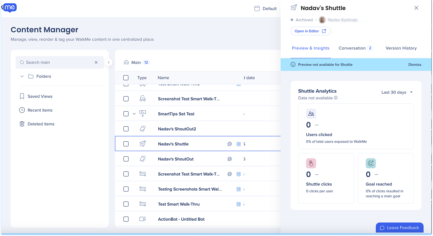Check the box for Nadav's ShoutOut2
The image size is (433, 236).
point(126,129)
